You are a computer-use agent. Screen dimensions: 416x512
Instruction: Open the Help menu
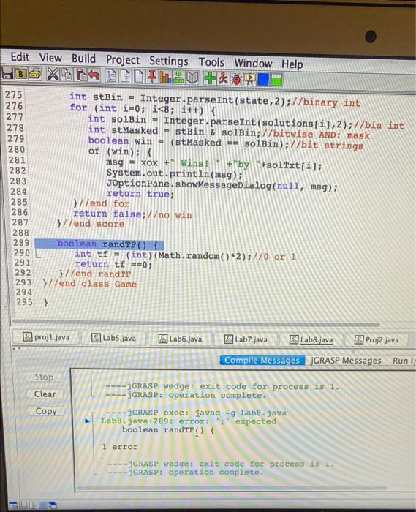tap(292, 64)
